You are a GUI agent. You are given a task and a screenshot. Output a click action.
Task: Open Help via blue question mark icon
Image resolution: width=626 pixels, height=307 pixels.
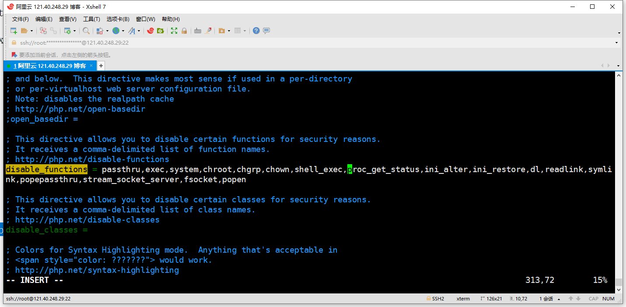coord(256,31)
